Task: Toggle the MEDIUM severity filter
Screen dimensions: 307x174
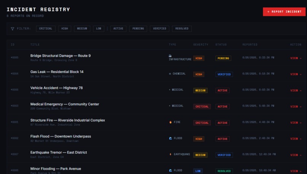Action: [x=82, y=28]
